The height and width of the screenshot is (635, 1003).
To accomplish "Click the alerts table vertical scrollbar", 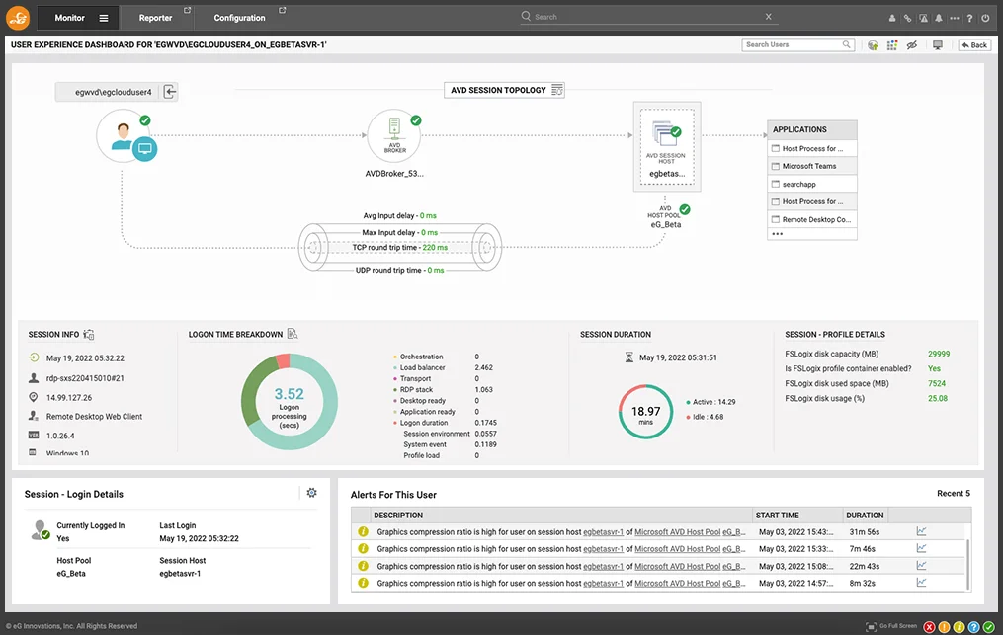I will tap(967, 564).
